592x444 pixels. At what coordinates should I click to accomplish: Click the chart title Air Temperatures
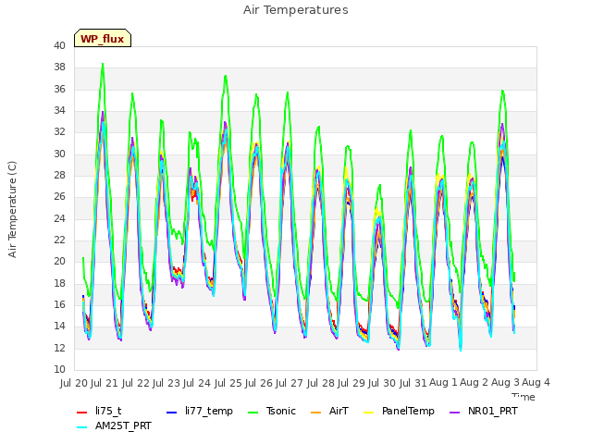pyautogui.click(x=296, y=10)
